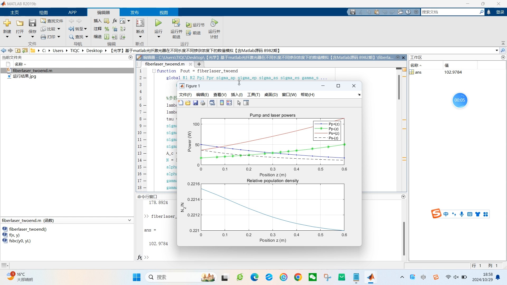Switch to the 绘图 (Plots) ribbon tab
The image size is (507, 285).
(x=43, y=12)
